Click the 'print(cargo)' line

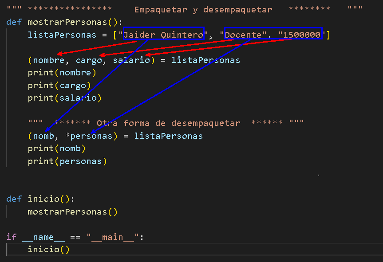coord(59,86)
